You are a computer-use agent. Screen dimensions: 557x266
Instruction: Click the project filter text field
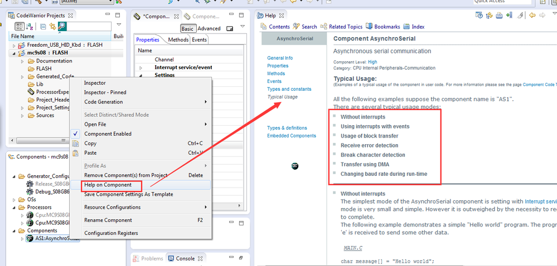coord(89,26)
